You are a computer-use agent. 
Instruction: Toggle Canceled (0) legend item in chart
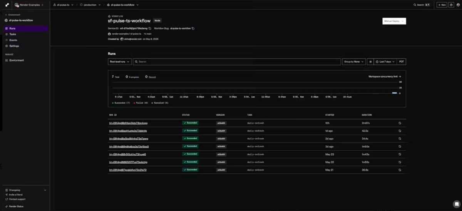pyautogui.click(x=160, y=103)
